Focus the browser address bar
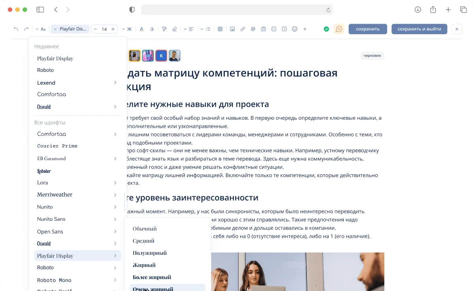The width and height of the screenshot is (474, 291). click(x=237, y=9)
